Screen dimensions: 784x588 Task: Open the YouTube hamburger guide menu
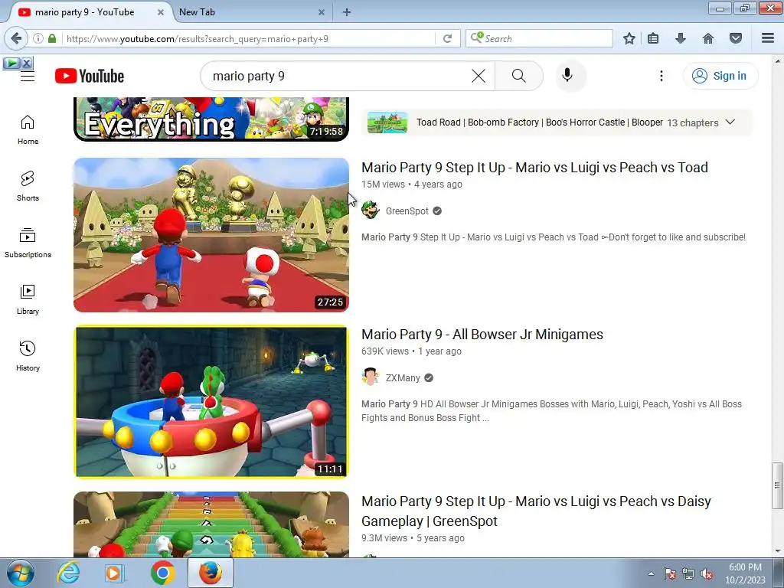[x=28, y=76]
